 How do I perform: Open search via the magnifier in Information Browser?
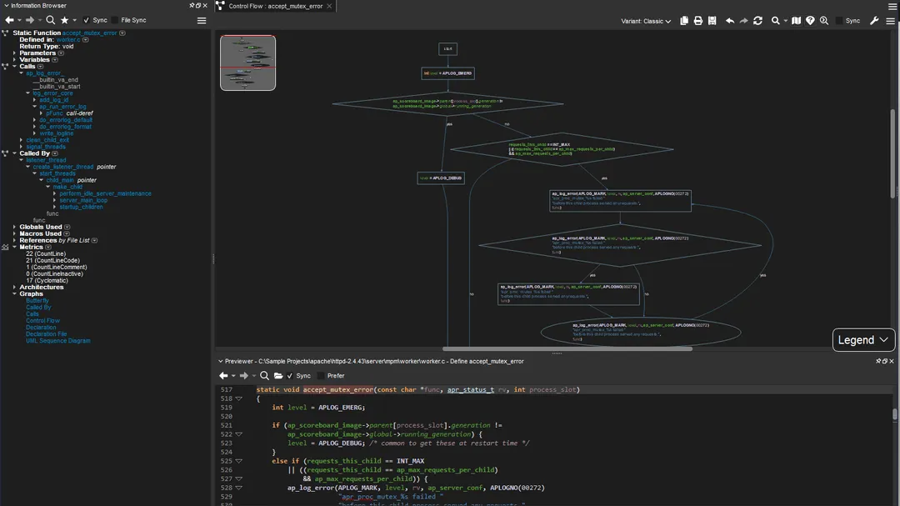pos(51,20)
